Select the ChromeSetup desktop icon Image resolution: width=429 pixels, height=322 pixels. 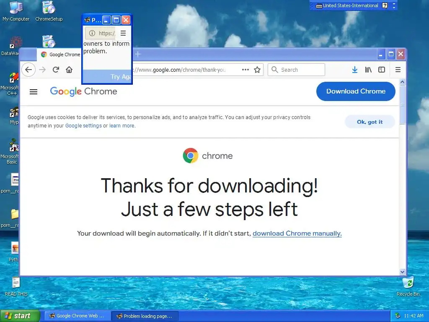(49, 11)
